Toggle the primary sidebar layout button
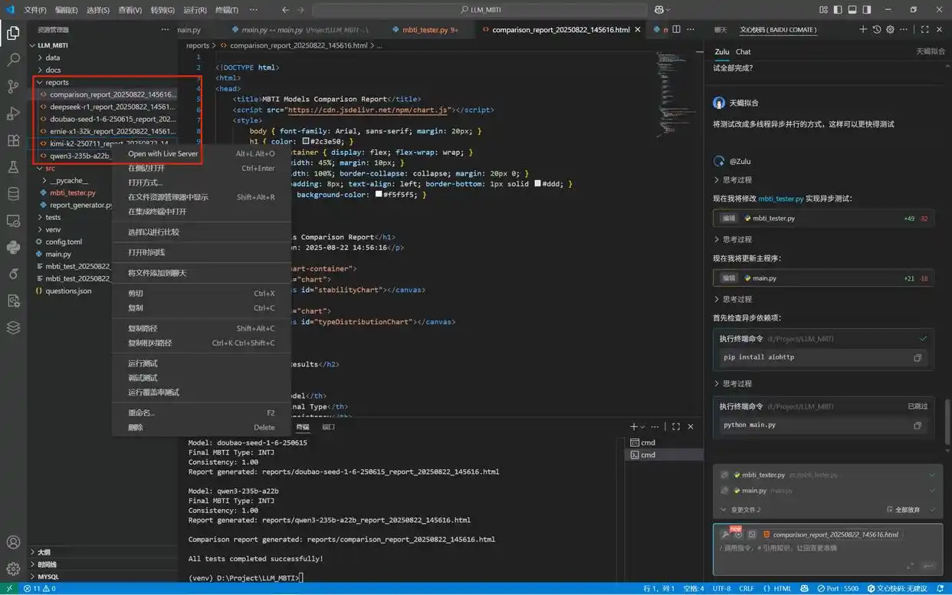The image size is (952, 595). click(836, 10)
